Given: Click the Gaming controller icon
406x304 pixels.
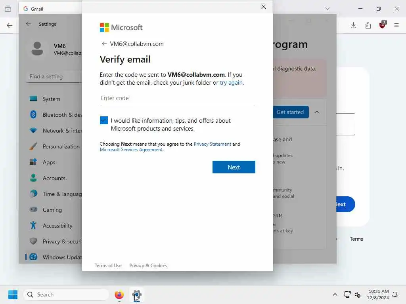Looking at the screenshot, I should [x=33, y=209].
